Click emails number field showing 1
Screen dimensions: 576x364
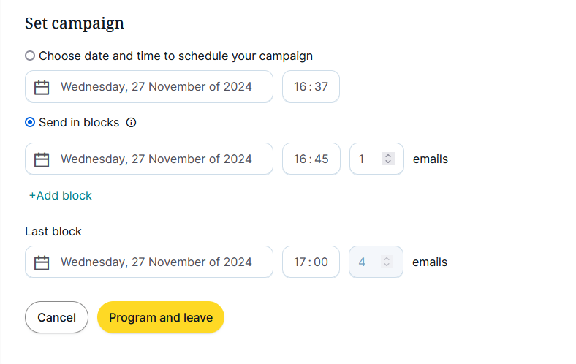coord(365,159)
